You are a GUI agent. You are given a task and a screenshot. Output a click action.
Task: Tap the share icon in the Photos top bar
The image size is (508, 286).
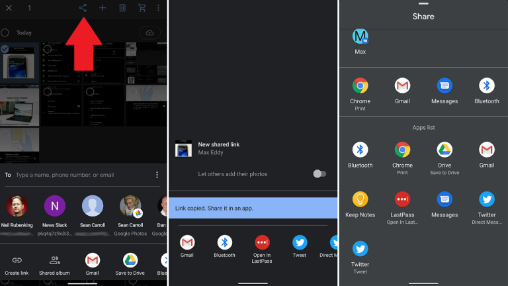83,8
